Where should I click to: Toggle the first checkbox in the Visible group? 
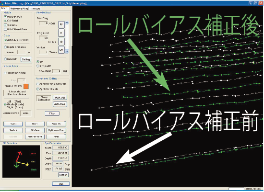tap(5, 16)
